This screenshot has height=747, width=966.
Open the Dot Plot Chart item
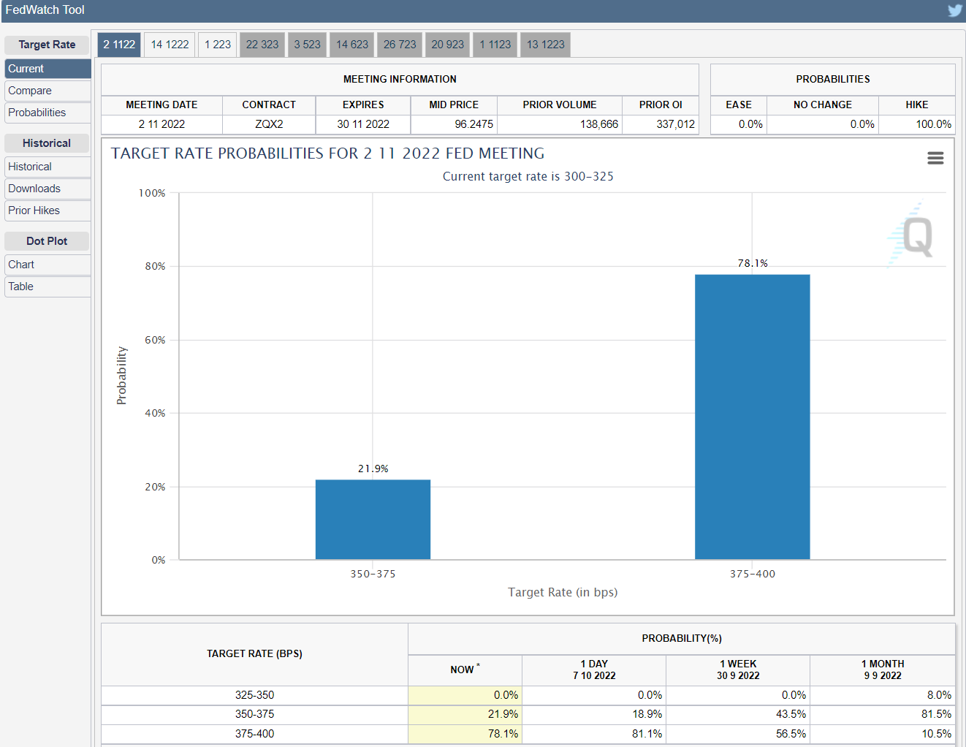coord(47,265)
